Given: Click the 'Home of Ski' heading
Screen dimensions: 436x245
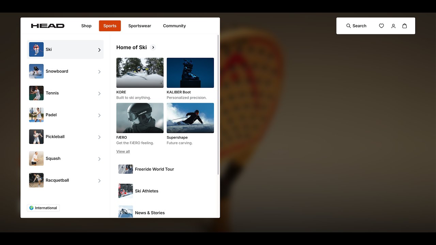Looking at the screenshot, I should (x=131, y=47).
